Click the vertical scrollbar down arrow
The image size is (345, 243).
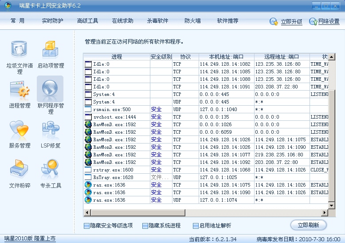click(x=332, y=206)
